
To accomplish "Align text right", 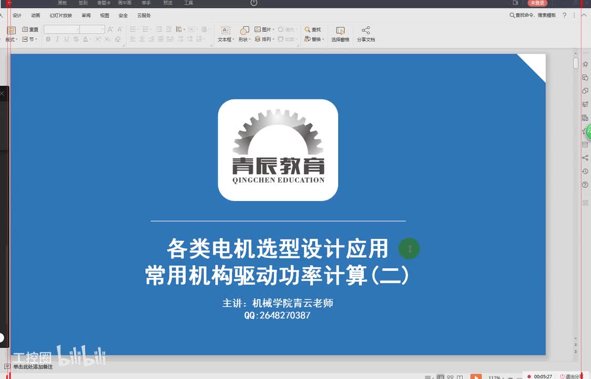I will click(151, 39).
